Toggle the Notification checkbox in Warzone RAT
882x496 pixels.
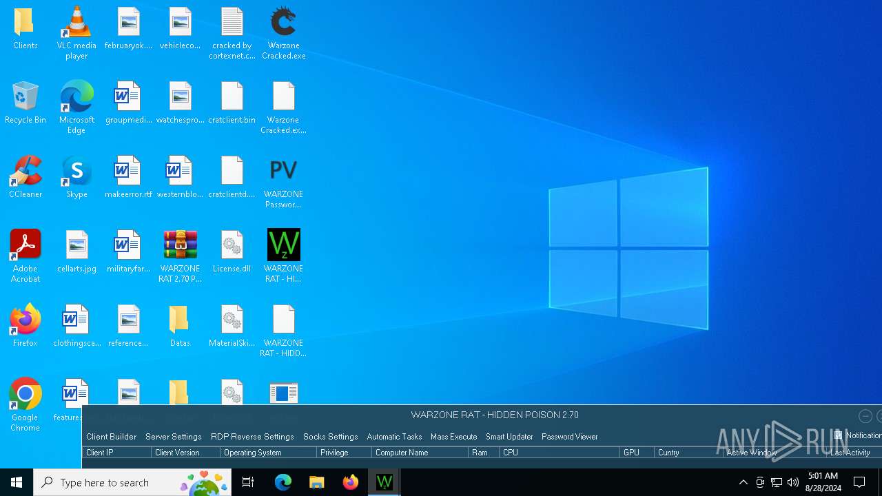[x=839, y=435]
